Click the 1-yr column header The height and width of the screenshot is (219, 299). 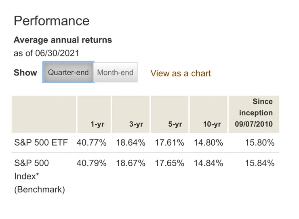coord(97,124)
